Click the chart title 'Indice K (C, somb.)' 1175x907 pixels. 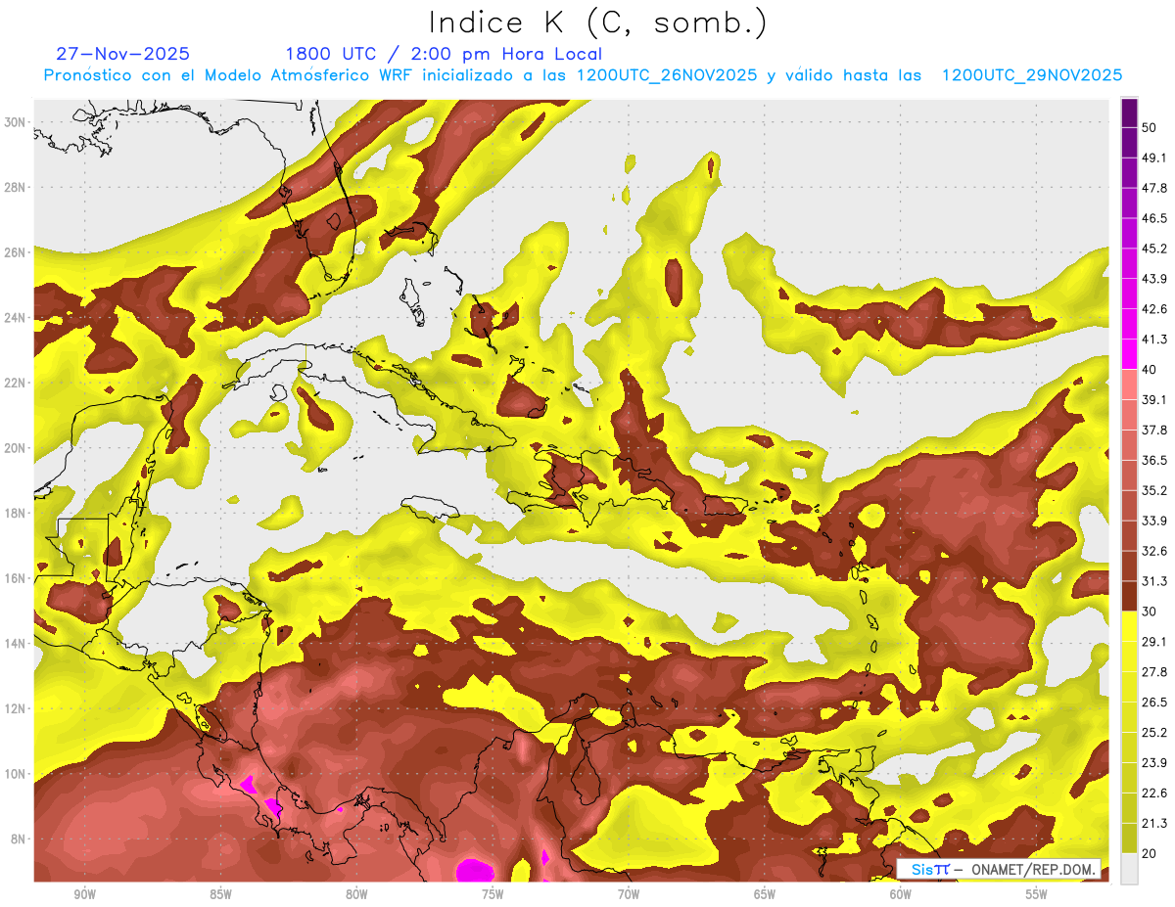597,23
